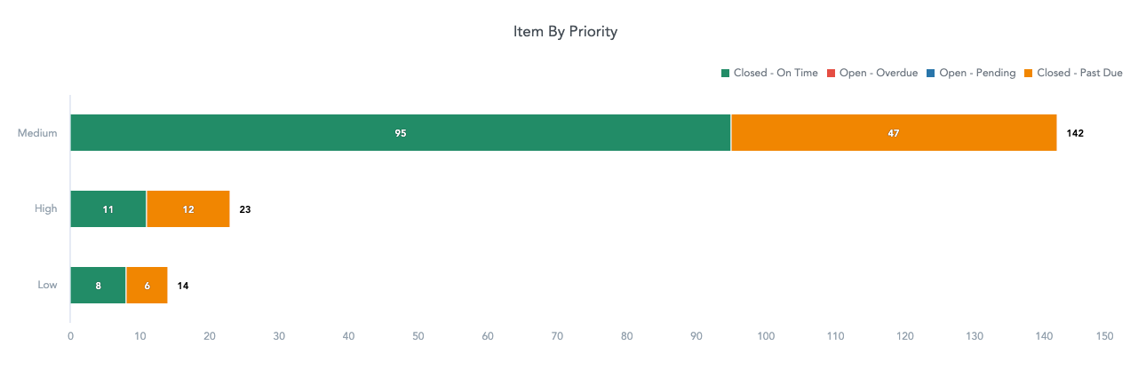The height and width of the screenshot is (369, 1146).
Task: Click the green Closed - On Time legend swatch
Action: tap(725, 73)
